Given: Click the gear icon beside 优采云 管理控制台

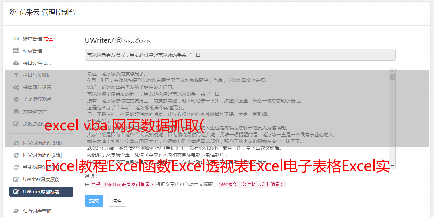Looking at the screenshot, I should pos(12,12).
